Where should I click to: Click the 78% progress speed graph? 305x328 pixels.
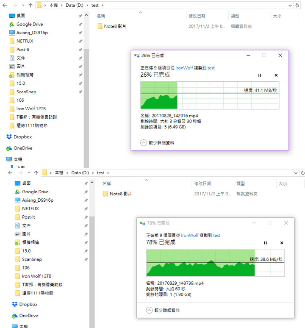pos(215,263)
